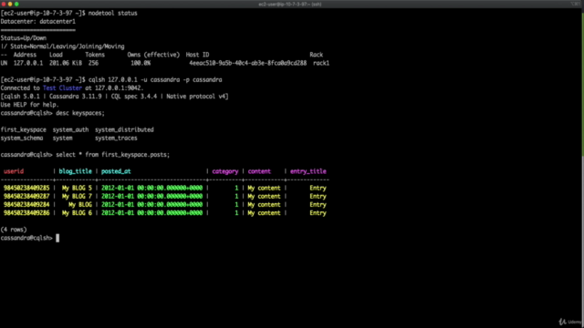The height and width of the screenshot is (328, 584).
Task: Click the 'posted_at' column header
Action: click(x=116, y=171)
